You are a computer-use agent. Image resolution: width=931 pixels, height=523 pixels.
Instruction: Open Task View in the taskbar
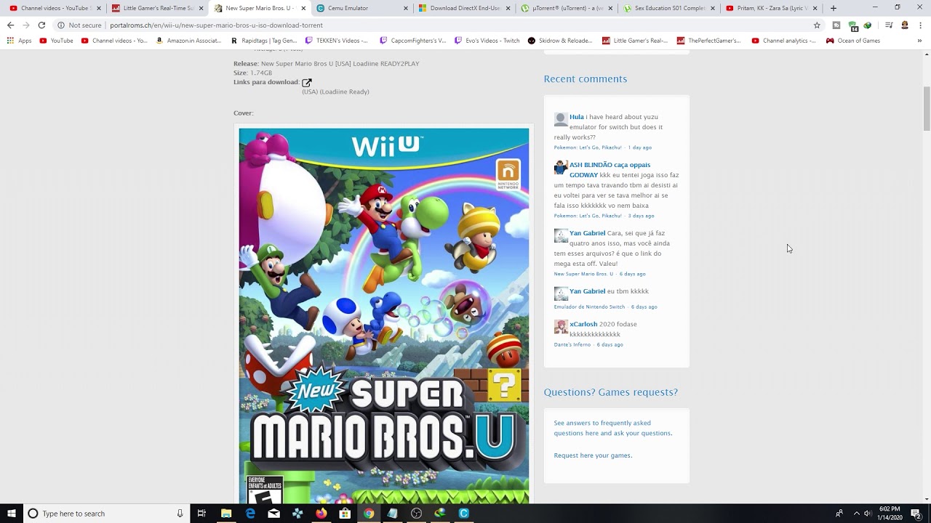202,514
